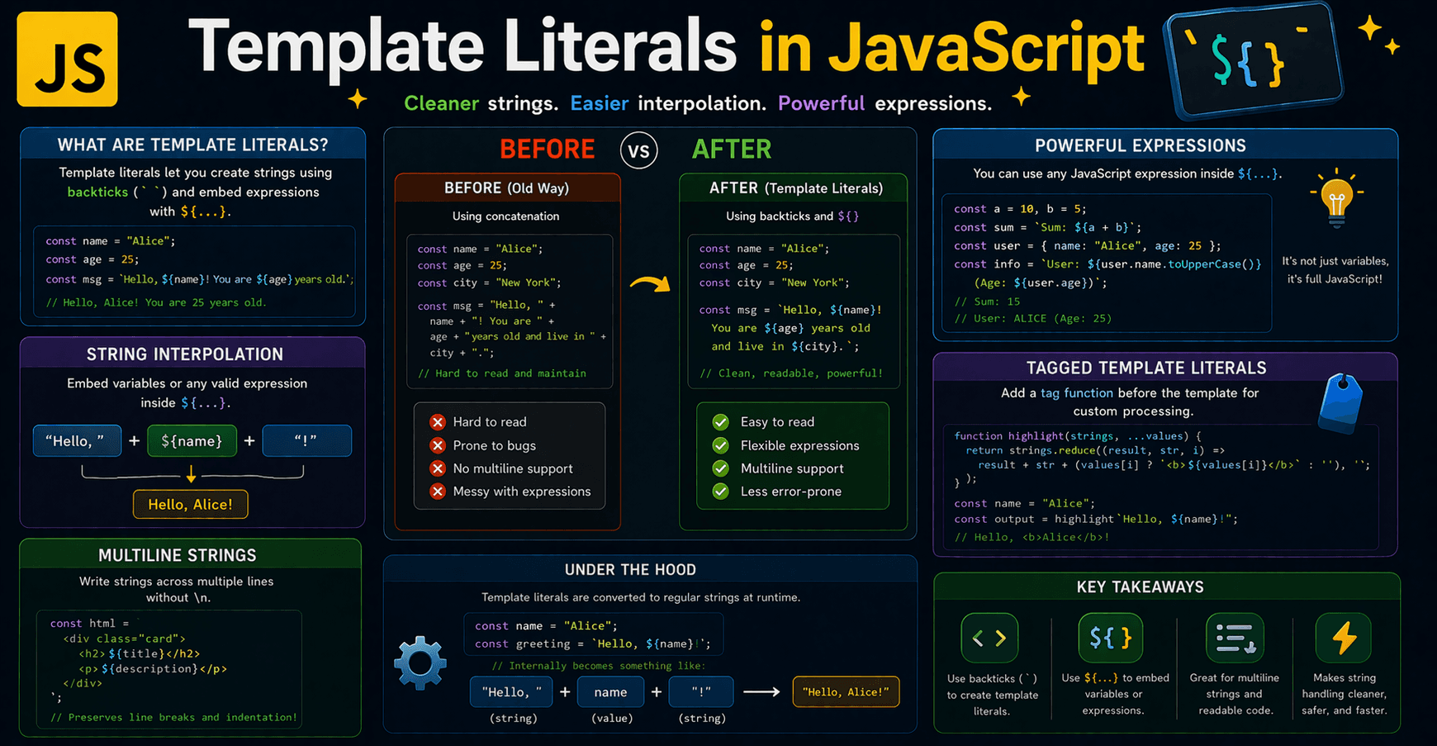Click the green check beside Multiline support

pos(721,468)
